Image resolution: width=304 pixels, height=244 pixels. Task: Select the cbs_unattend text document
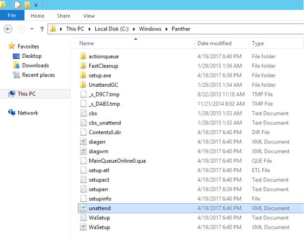(104, 123)
